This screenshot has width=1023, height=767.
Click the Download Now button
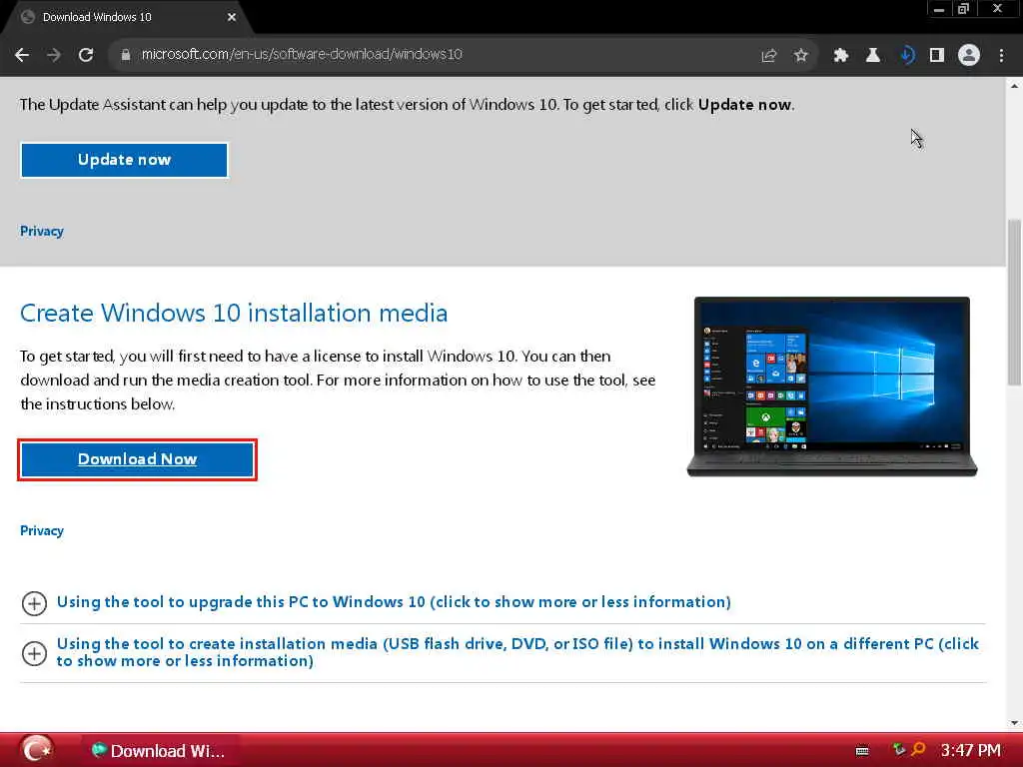pyautogui.click(x=137, y=459)
